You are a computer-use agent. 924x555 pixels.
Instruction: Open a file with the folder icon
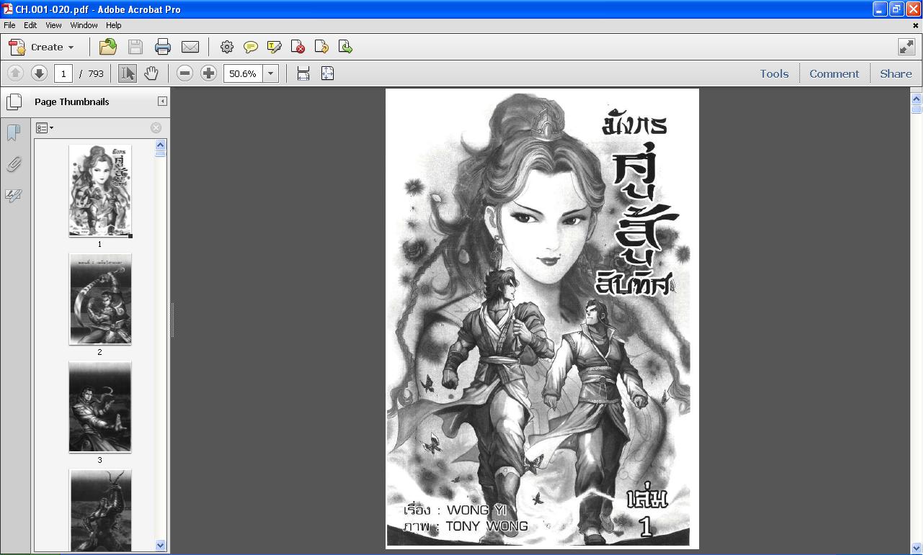tap(108, 47)
